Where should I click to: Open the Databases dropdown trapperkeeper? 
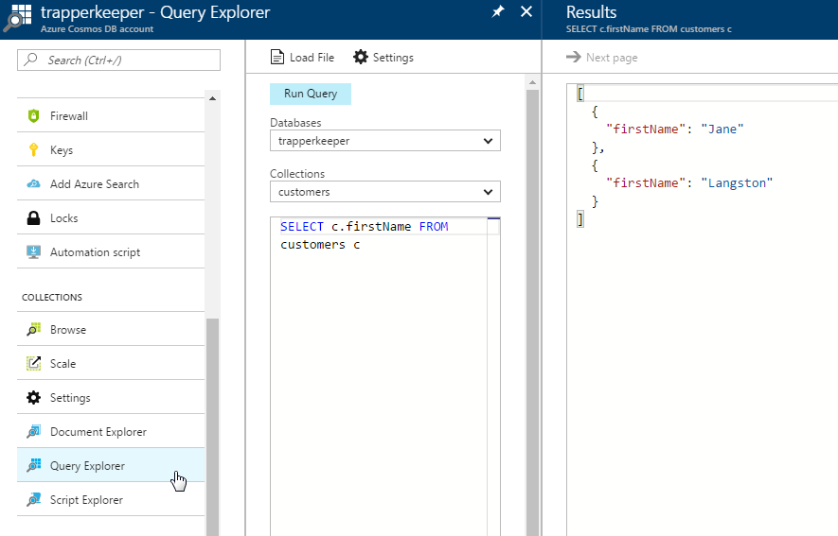tap(384, 141)
